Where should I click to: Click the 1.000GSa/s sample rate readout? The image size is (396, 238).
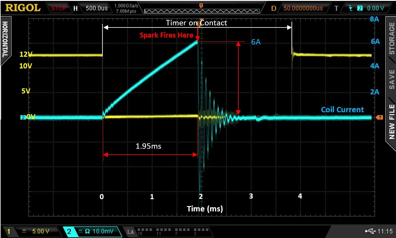tap(125, 6)
